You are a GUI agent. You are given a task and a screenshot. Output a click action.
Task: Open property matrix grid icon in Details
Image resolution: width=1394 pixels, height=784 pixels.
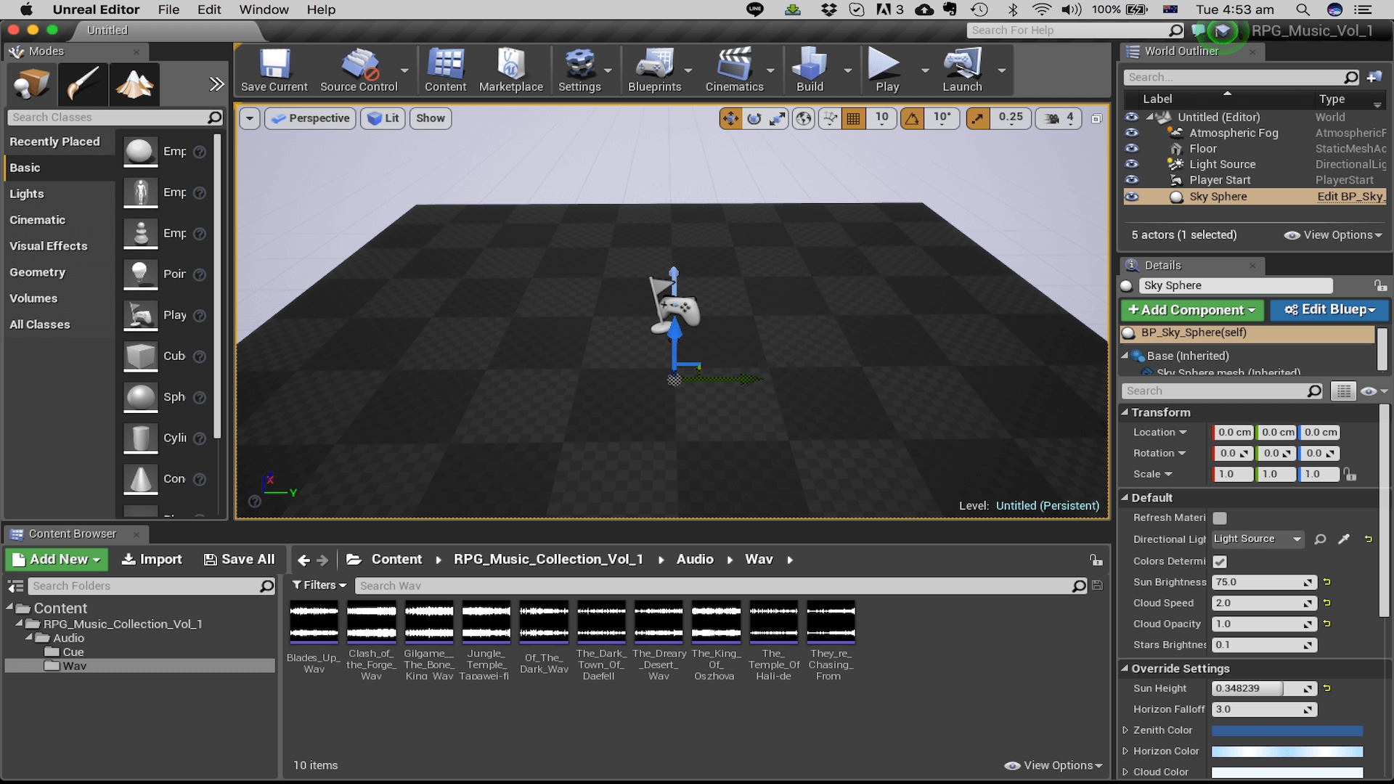click(x=1344, y=391)
